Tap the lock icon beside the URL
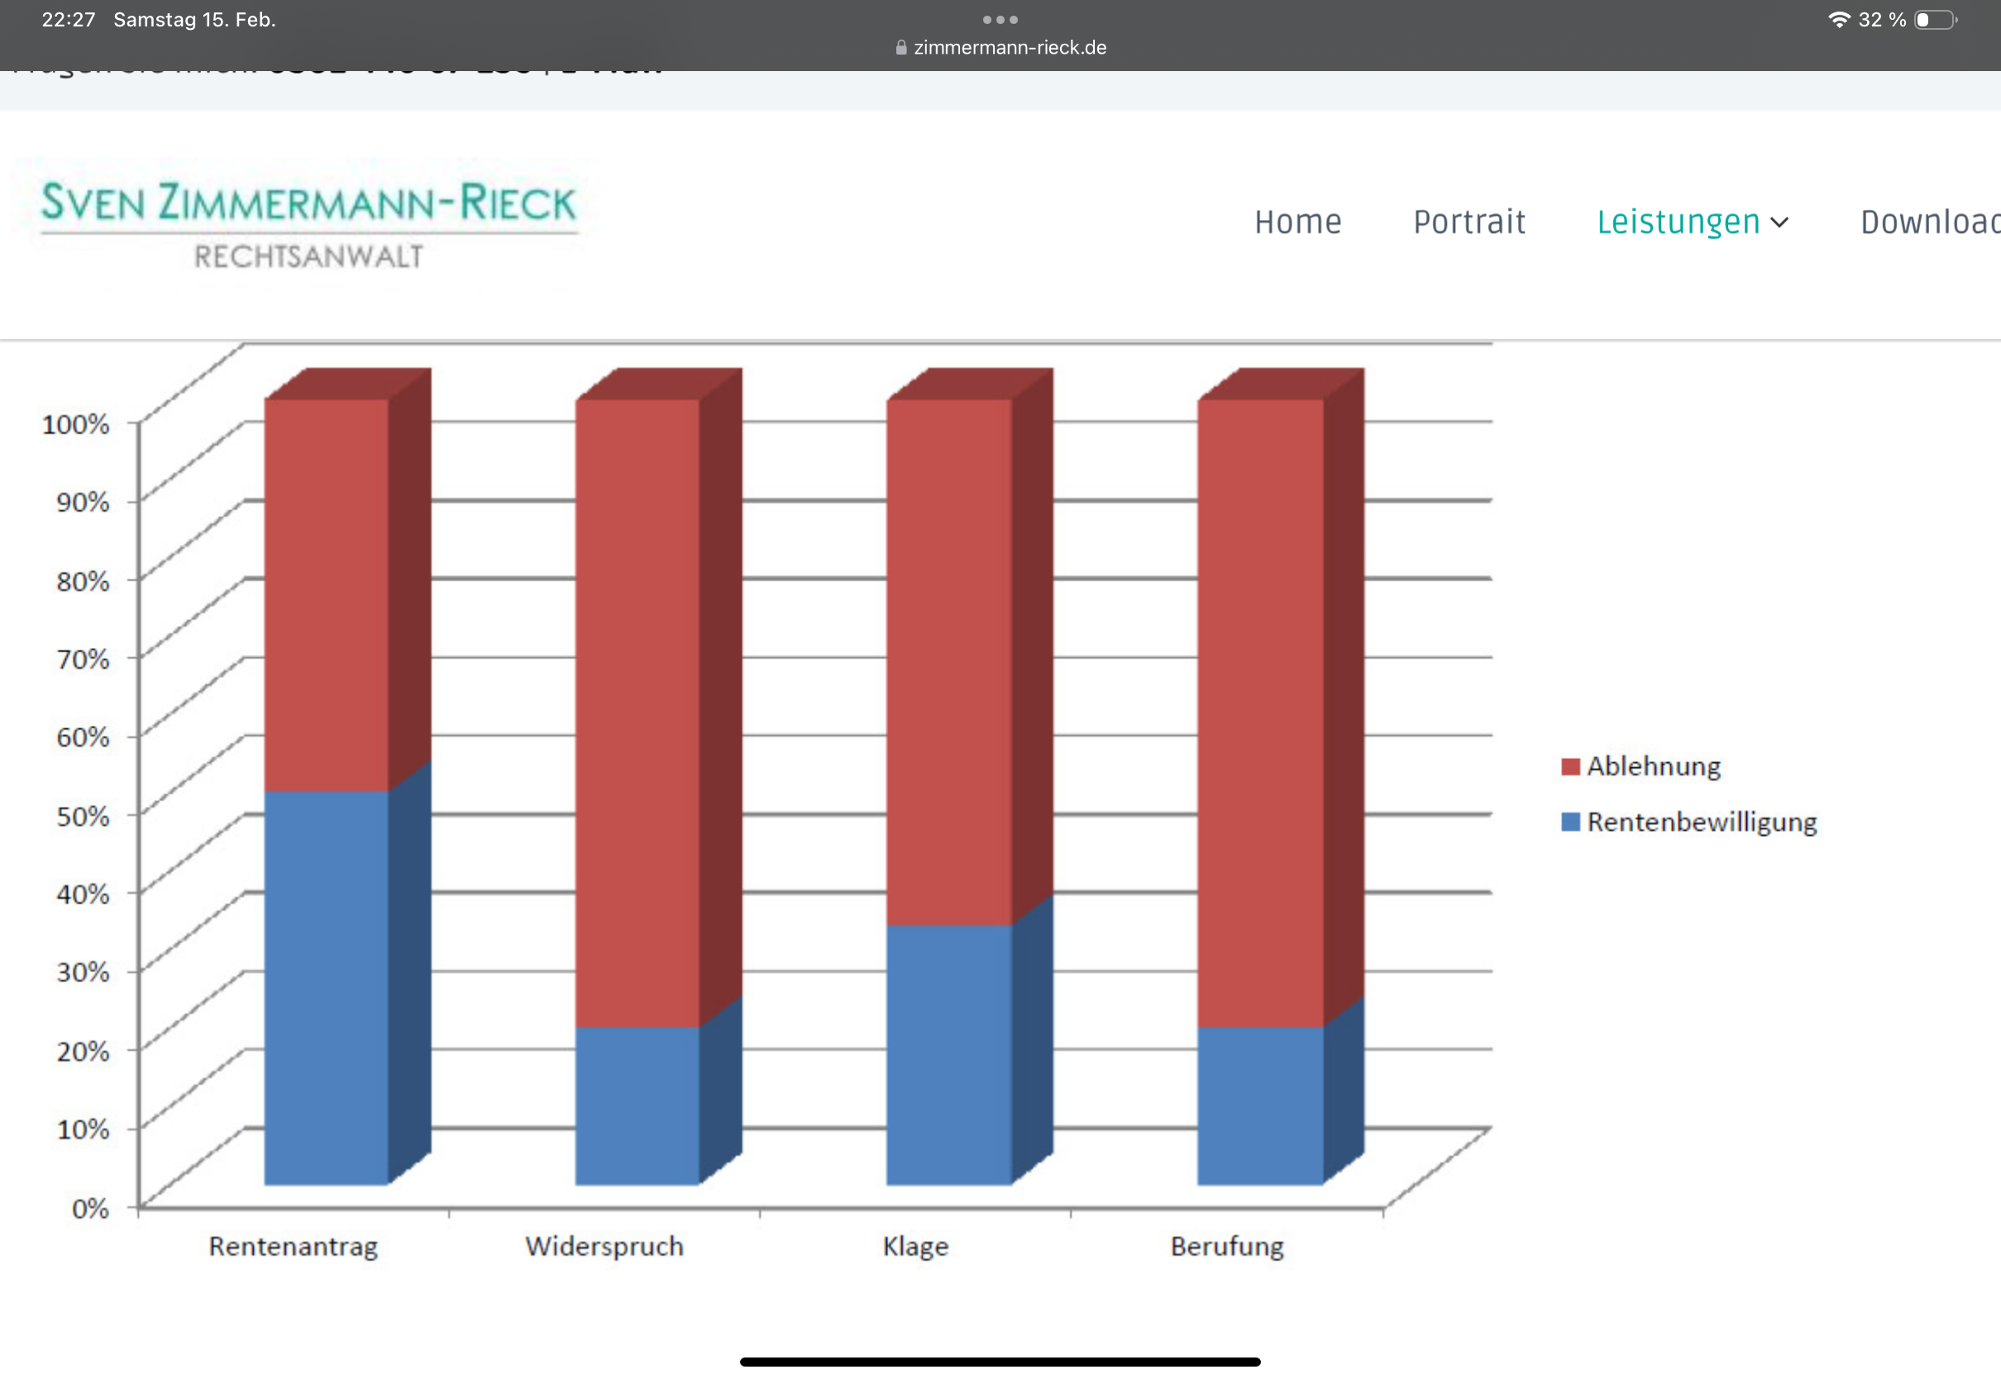This screenshot has width=2001, height=1379. 901,47
